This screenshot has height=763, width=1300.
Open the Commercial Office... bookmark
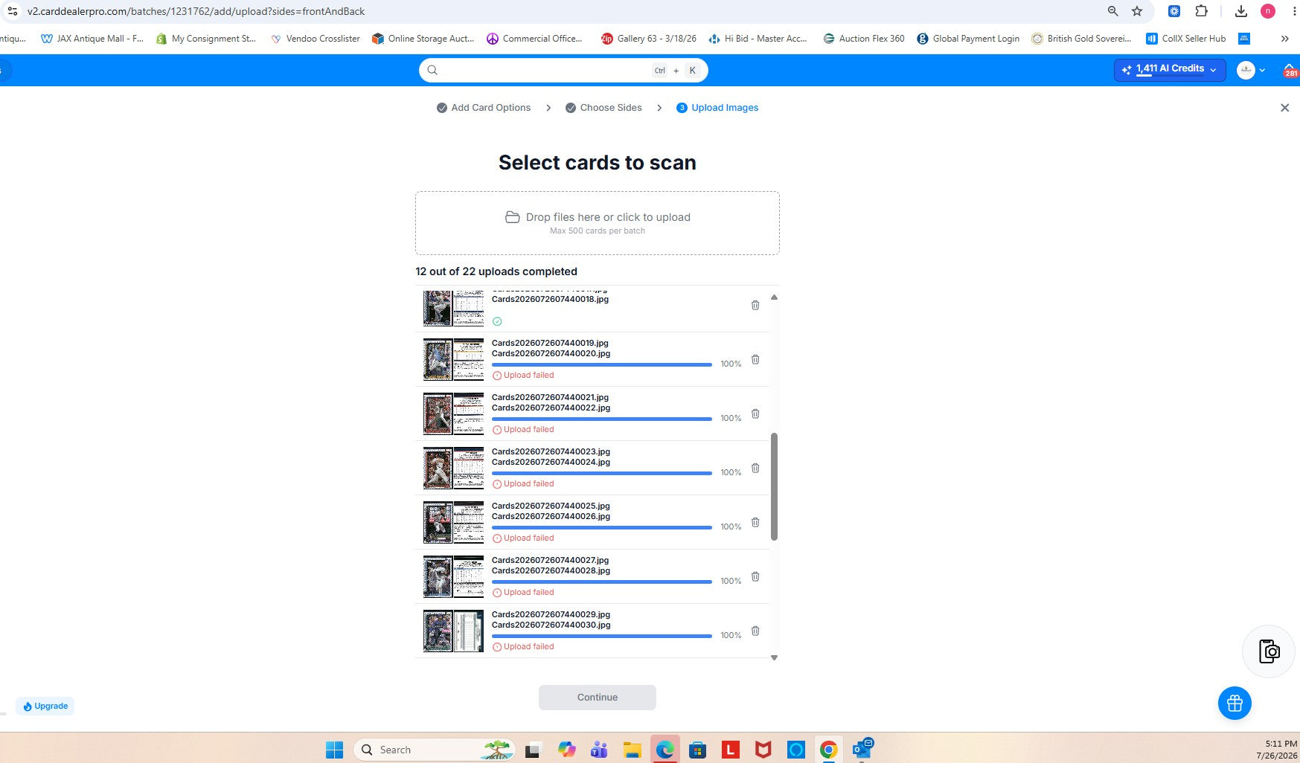[x=534, y=39]
